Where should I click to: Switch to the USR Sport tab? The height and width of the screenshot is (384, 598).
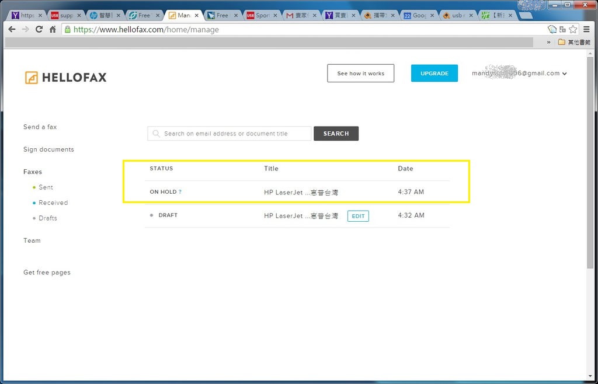click(x=262, y=16)
